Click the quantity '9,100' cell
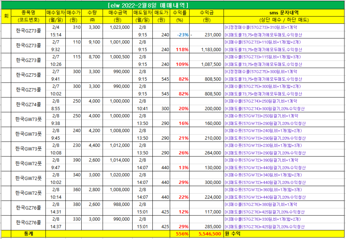The width and height of the screenshot is (346, 239). [x=92, y=42]
